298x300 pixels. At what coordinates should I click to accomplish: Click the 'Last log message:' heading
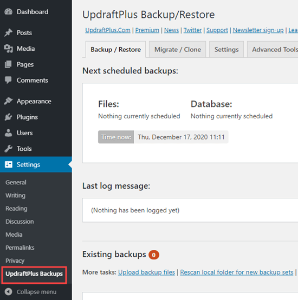[116, 186]
